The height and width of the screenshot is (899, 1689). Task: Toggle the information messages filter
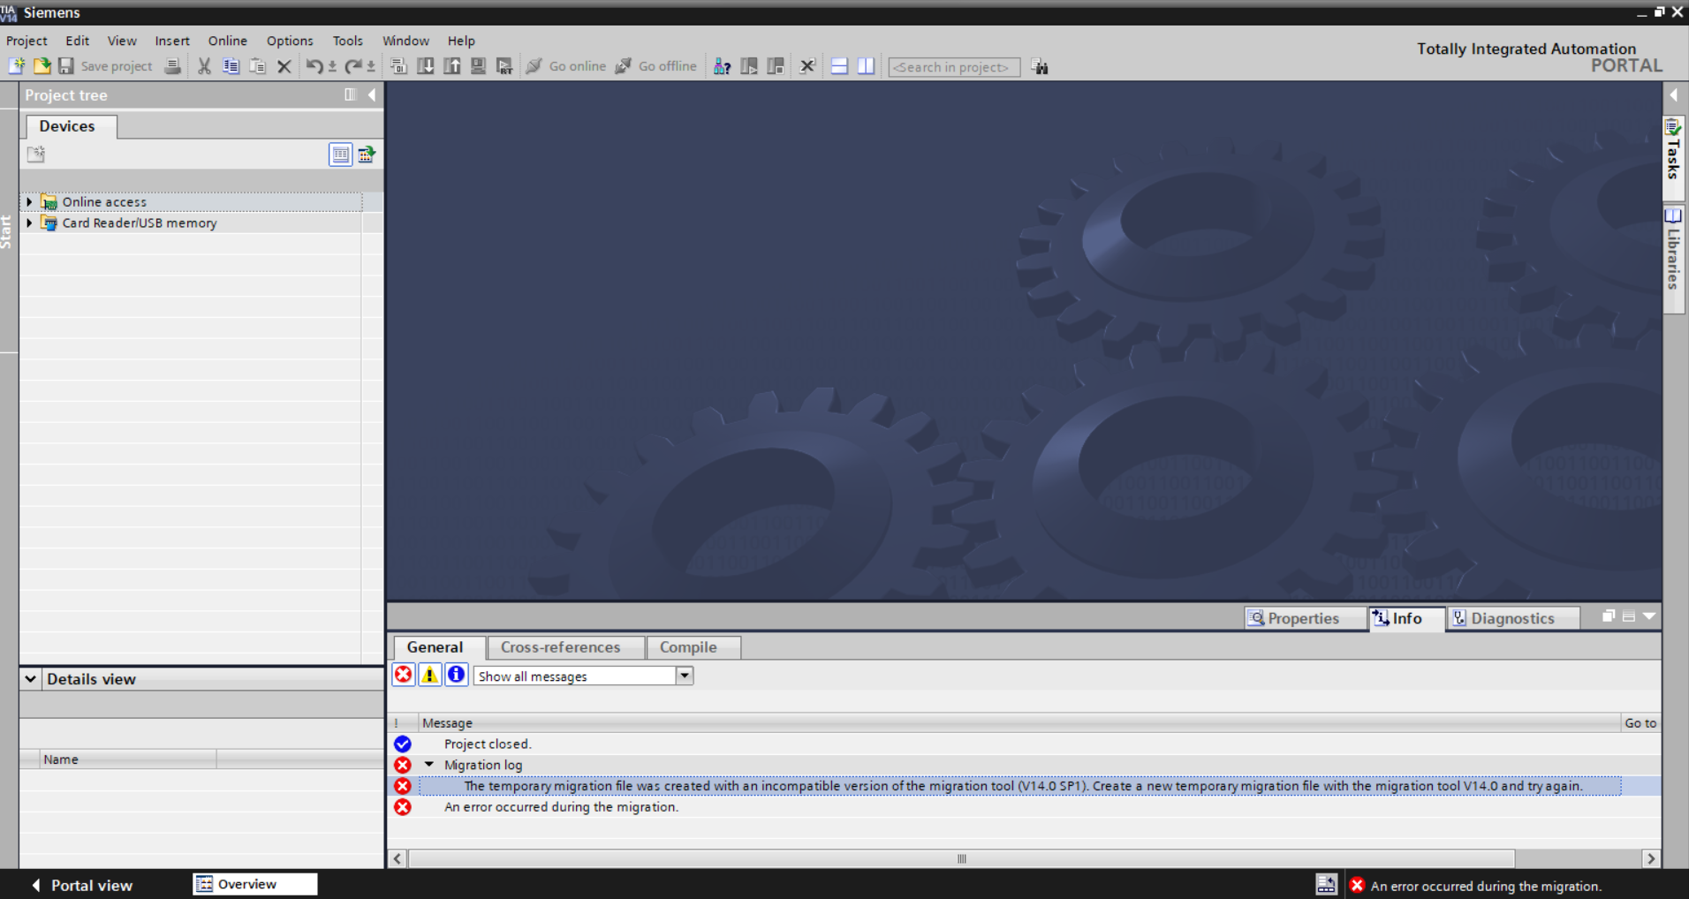click(456, 676)
